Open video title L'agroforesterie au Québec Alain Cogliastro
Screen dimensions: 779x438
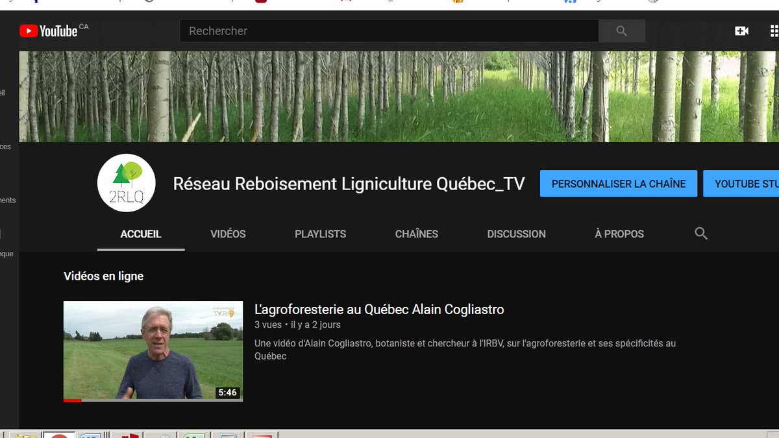point(379,310)
